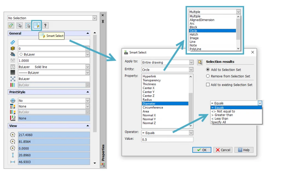Select Add to Selection Set radio button
Image resolution: width=281 pixels, height=174 pixels.
coord(208,70)
